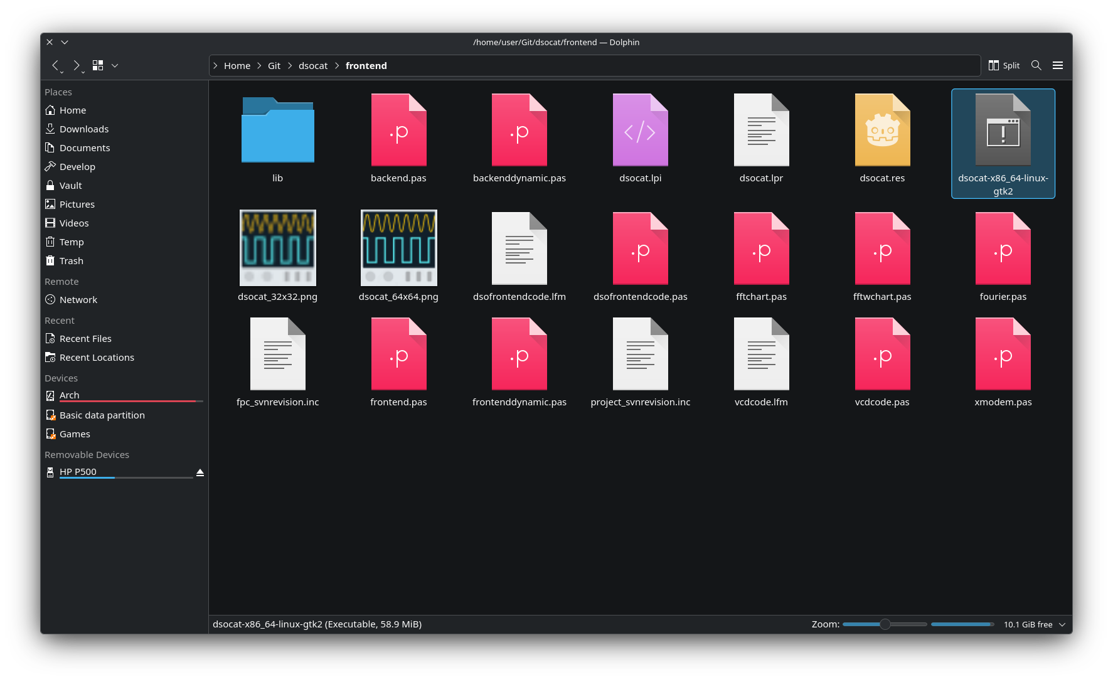Open Downloads in Places sidebar
This screenshot has width=1113, height=682.
(x=124, y=129)
